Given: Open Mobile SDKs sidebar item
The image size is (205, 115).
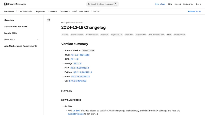Looking at the screenshot, I should click(11, 33).
